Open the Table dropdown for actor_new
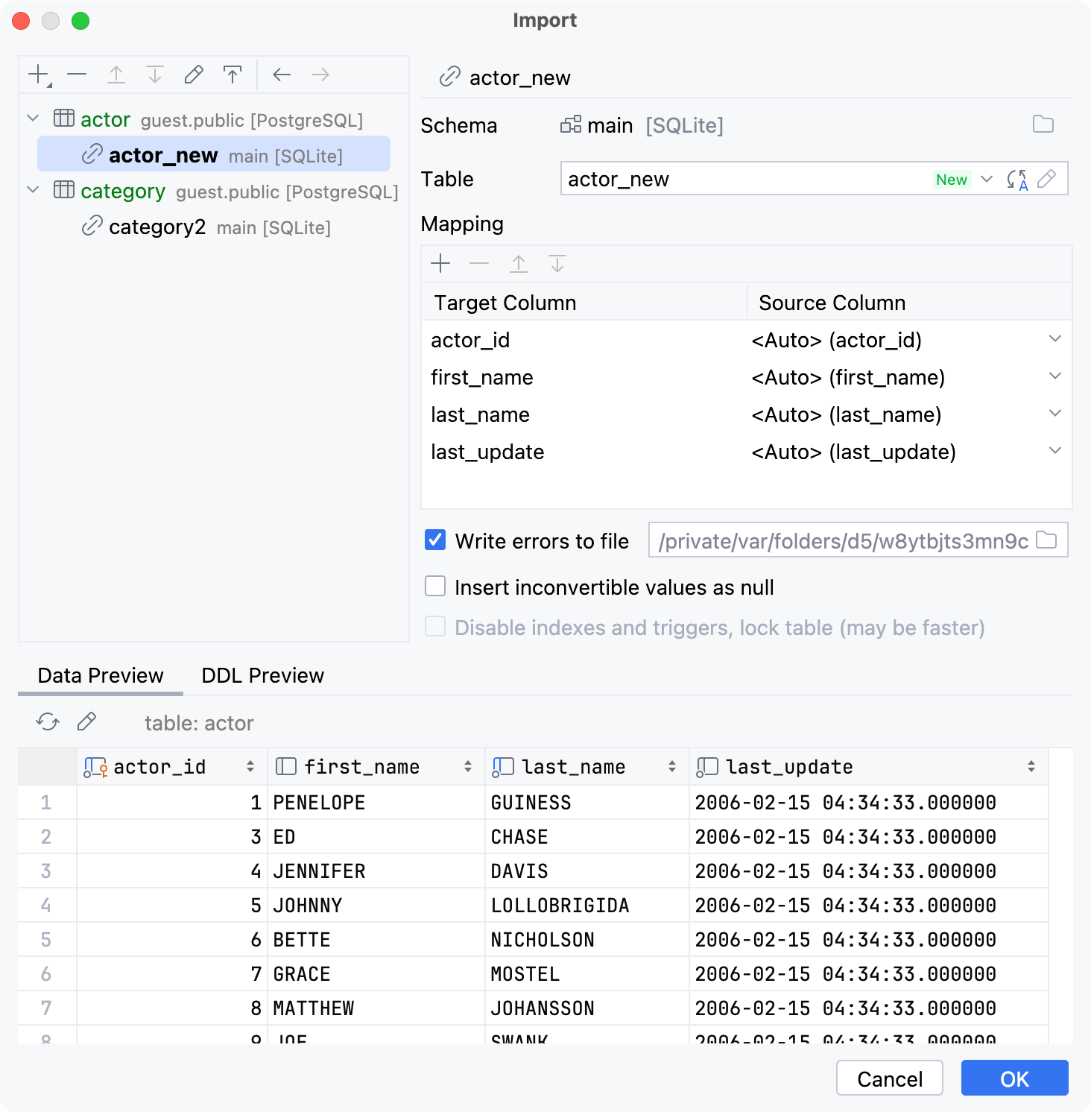Screen dimensions: 1091x1112 pos(987,179)
